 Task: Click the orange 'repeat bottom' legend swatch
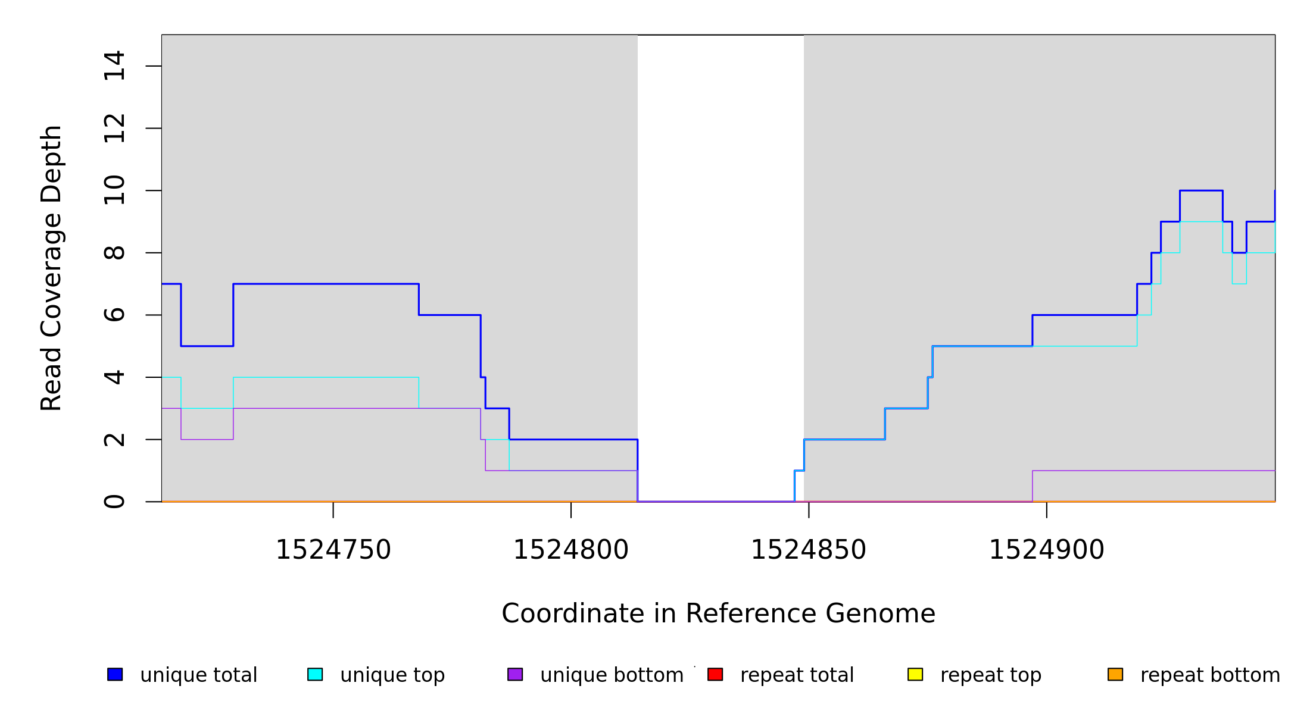coord(1115,674)
